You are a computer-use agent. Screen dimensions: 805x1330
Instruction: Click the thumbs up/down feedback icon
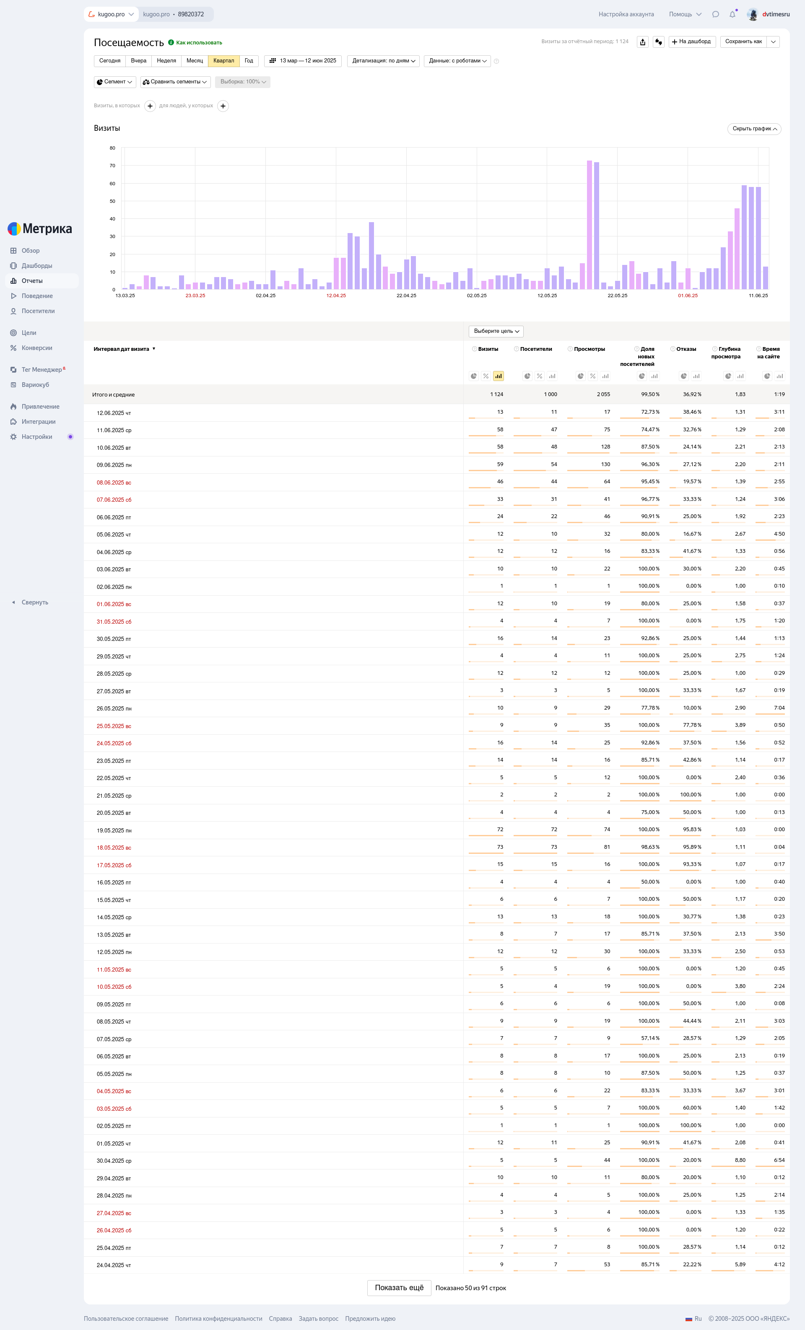pos(658,42)
